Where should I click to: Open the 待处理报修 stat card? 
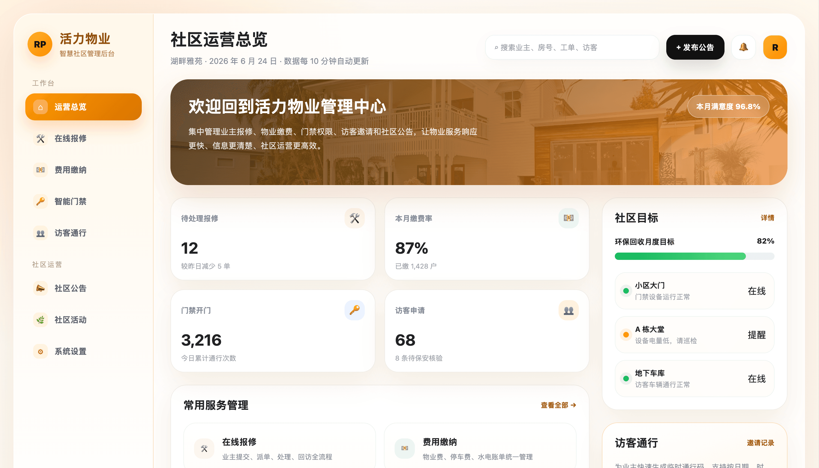pos(273,239)
